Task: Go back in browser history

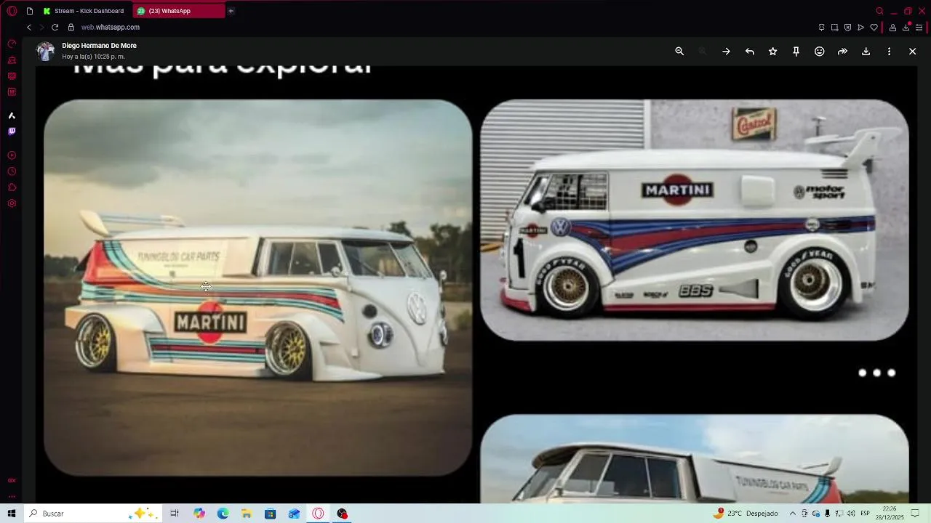Action: pos(29,27)
